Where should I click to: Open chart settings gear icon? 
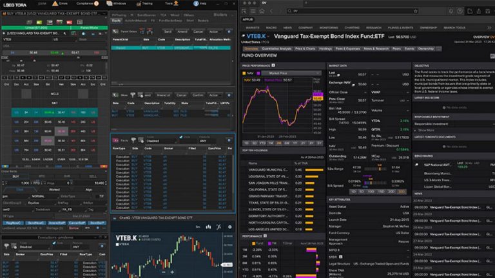point(230,227)
